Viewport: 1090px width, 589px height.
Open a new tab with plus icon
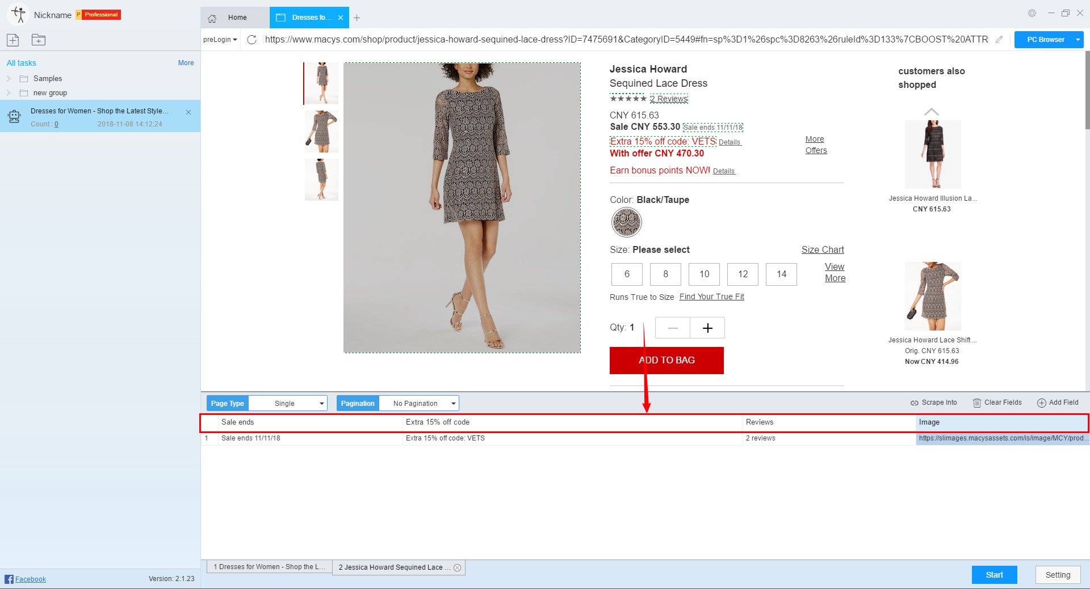pos(357,18)
